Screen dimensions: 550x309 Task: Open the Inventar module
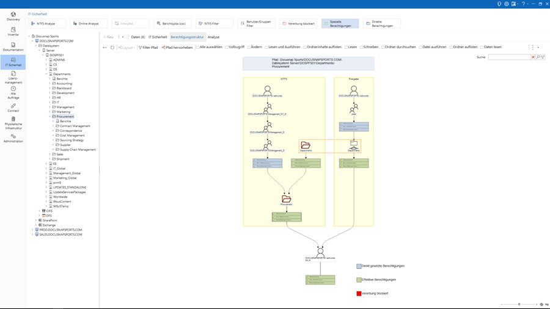pos(13,31)
